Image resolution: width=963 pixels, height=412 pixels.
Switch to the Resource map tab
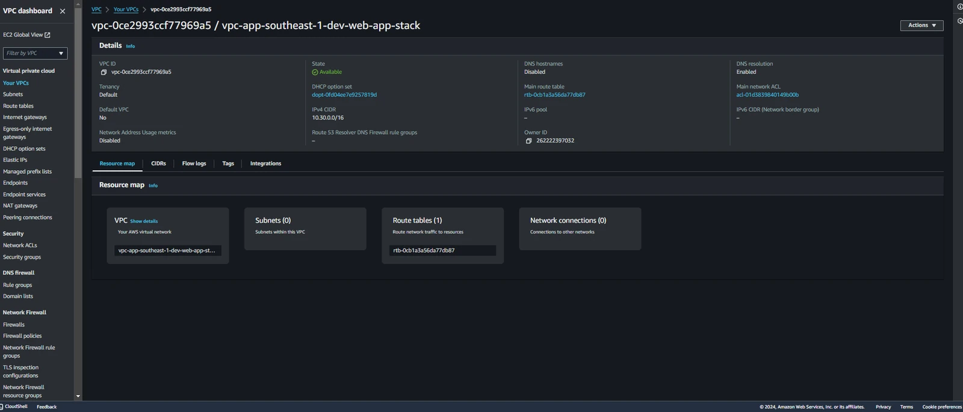click(x=117, y=164)
